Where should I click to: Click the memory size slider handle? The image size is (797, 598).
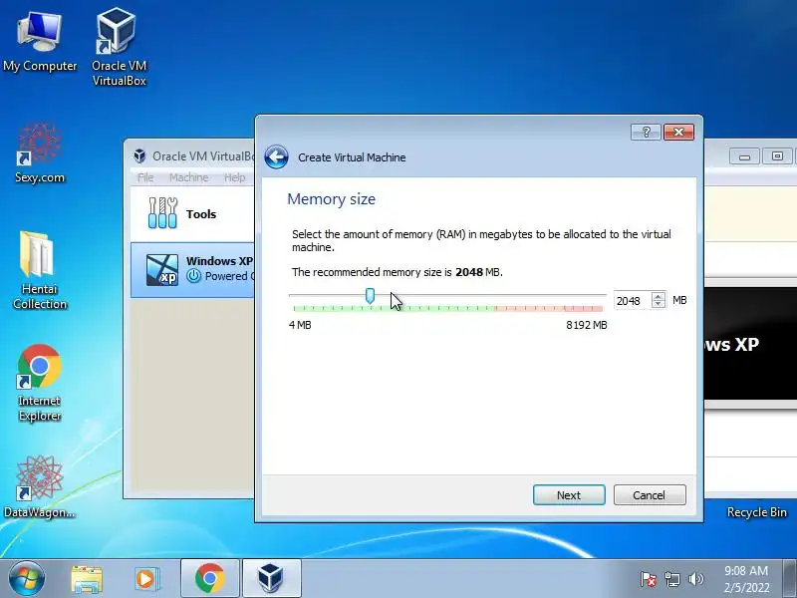pyautogui.click(x=370, y=295)
